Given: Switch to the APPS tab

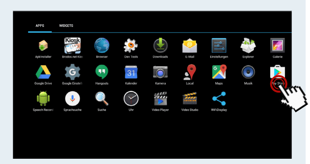Looking at the screenshot, I should [40, 26].
